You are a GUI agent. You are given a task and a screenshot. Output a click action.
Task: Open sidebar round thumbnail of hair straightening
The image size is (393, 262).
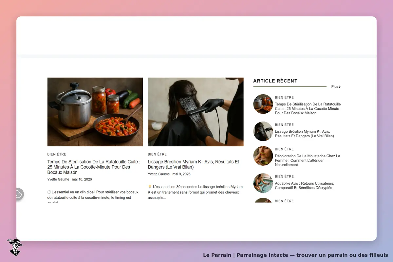pos(263,131)
